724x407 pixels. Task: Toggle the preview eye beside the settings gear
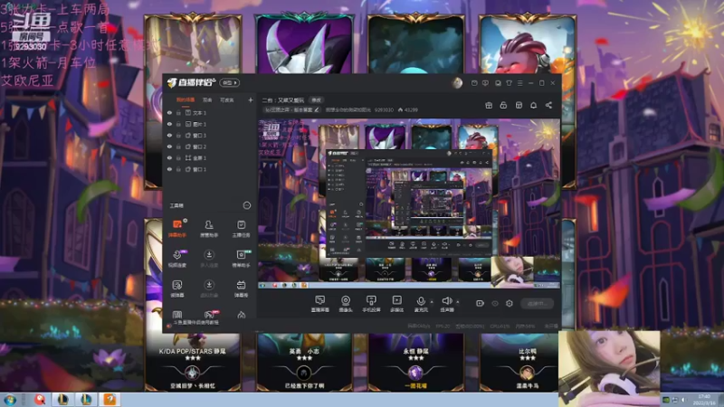point(495,303)
